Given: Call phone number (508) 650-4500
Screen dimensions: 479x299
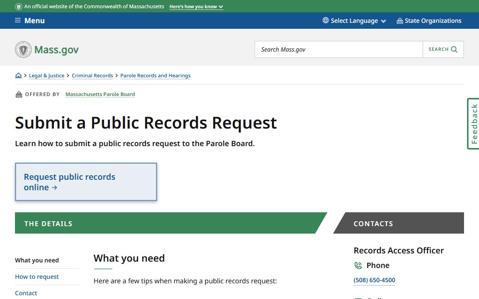Looking at the screenshot, I should (x=374, y=280).
